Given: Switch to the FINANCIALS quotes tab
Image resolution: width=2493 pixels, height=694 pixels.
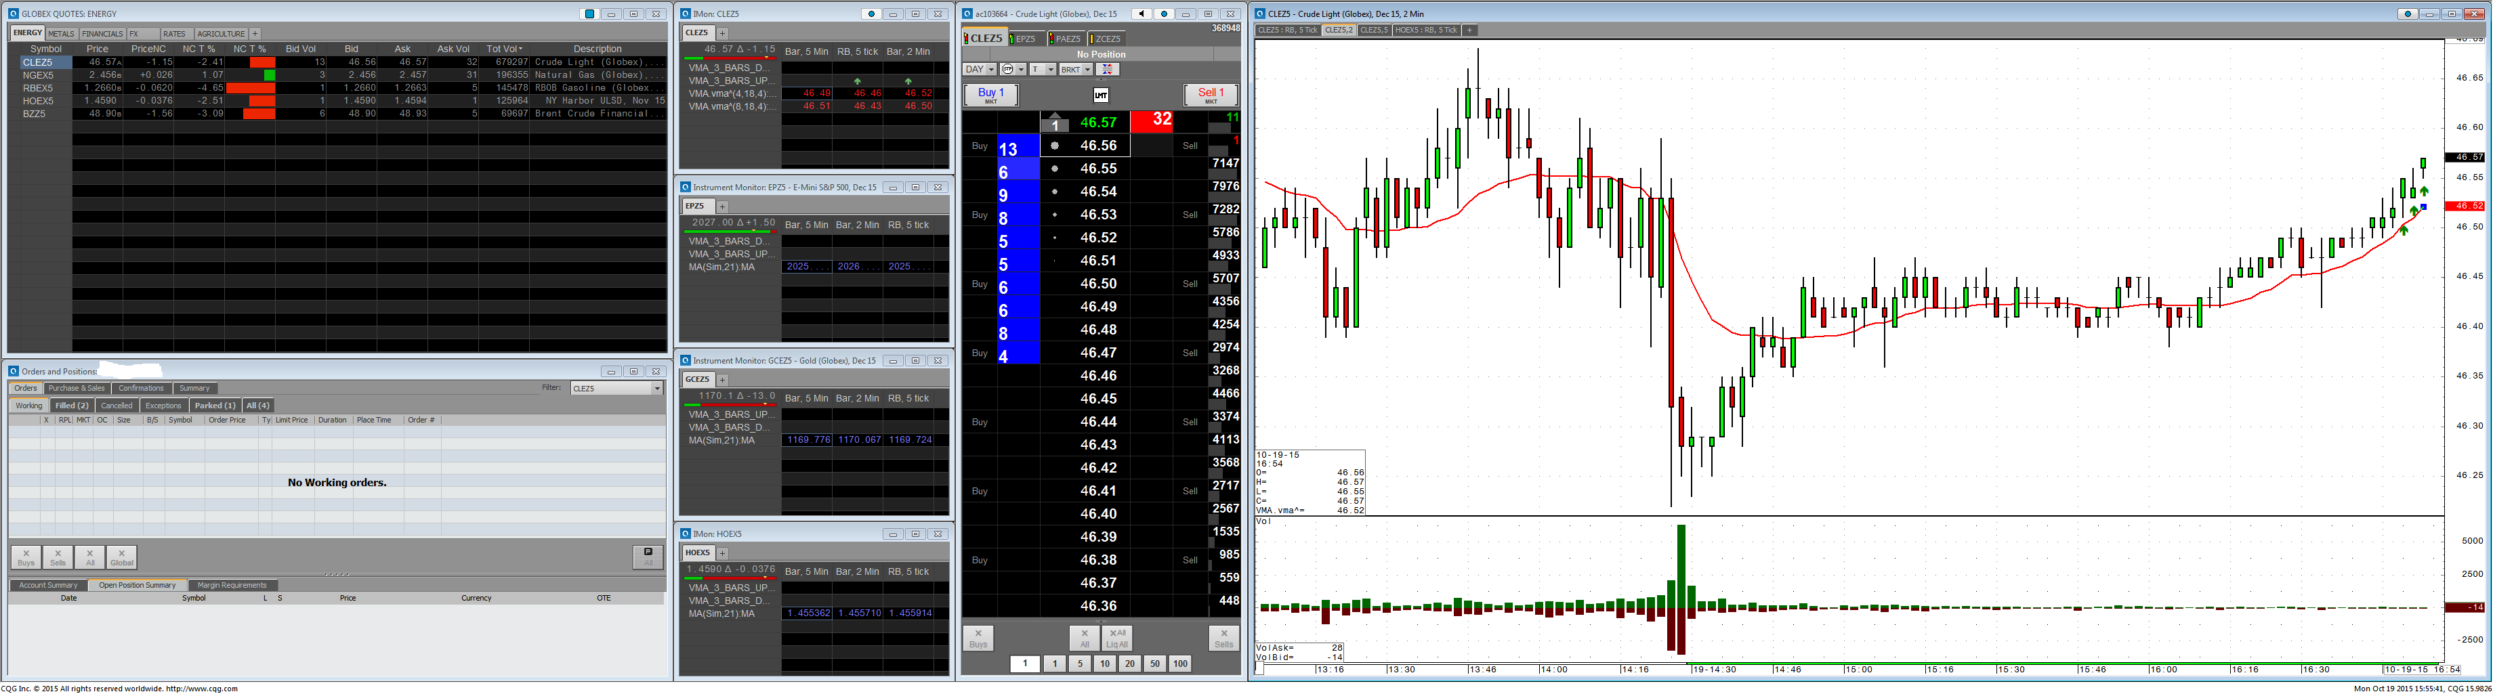Looking at the screenshot, I should [102, 34].
